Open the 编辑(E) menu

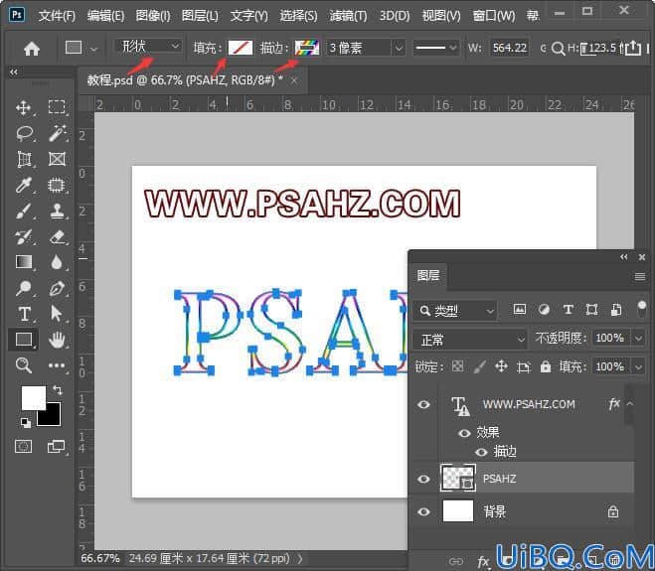click(x=105, y=16)
